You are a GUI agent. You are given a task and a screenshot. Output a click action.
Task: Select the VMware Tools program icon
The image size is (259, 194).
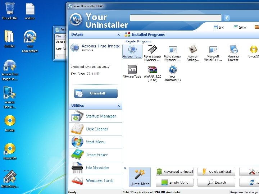[132, 71]
